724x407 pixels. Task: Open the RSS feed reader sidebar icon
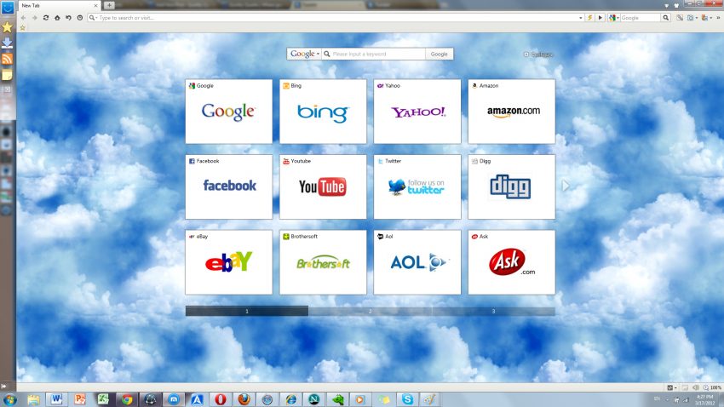coord(8,59)
